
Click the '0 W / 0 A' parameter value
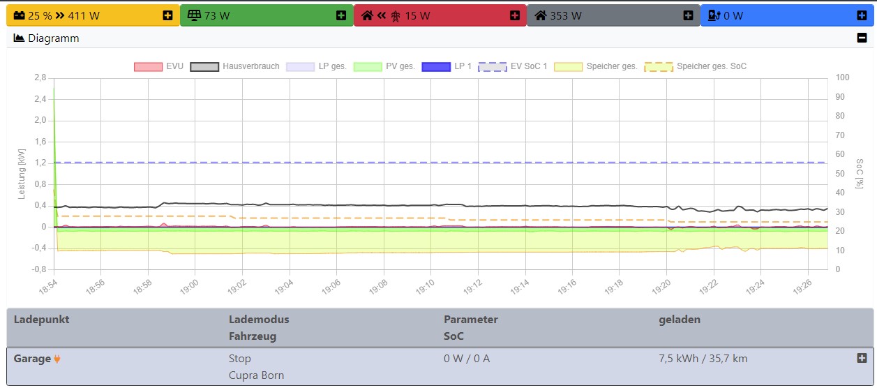(x=467, y=359)
